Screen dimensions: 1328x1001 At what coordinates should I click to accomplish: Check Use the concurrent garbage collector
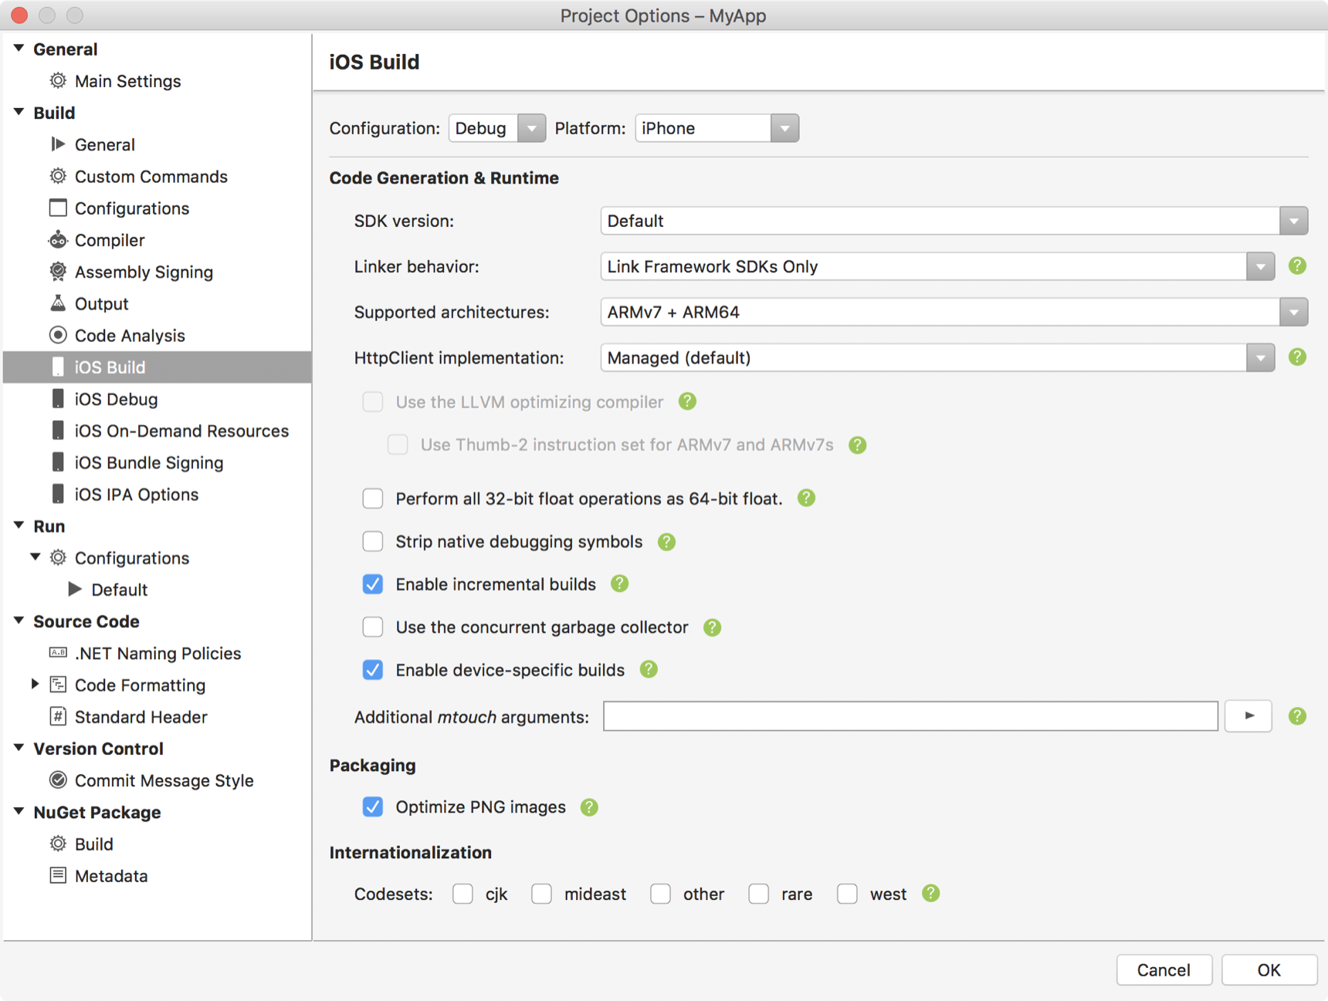pyautogui.click(x=373, y=627)
